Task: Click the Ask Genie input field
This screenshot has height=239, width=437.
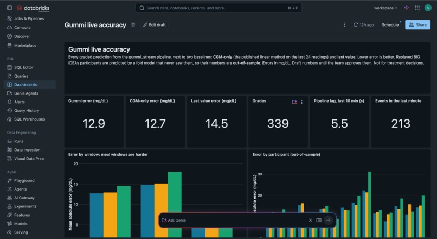Action: [234, 221]
